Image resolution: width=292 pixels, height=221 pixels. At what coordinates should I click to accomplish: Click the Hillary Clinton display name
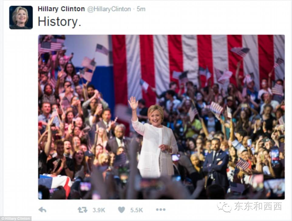point(61,9)
